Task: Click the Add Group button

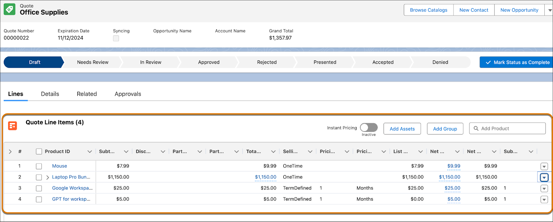Action: click(445, 129)
